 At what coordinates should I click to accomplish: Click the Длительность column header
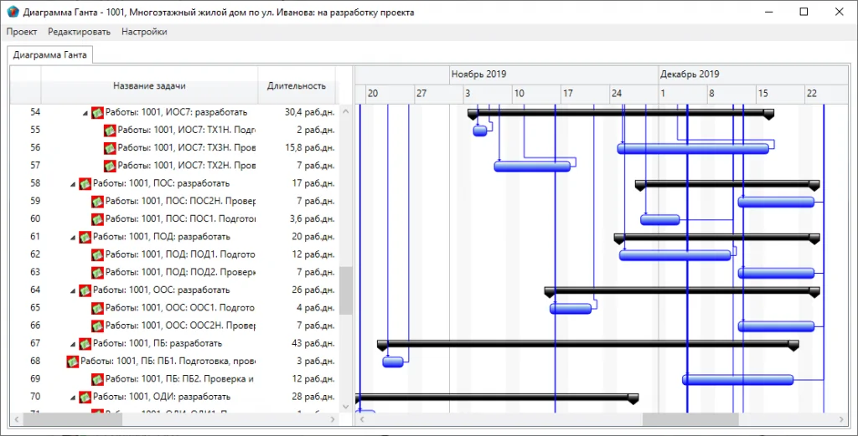point(296,85)
